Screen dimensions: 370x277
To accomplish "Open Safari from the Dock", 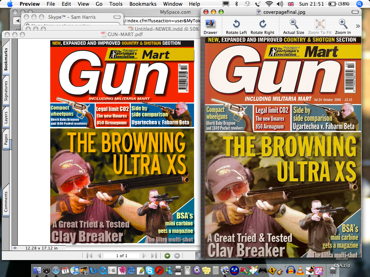I will click(56, 271).
